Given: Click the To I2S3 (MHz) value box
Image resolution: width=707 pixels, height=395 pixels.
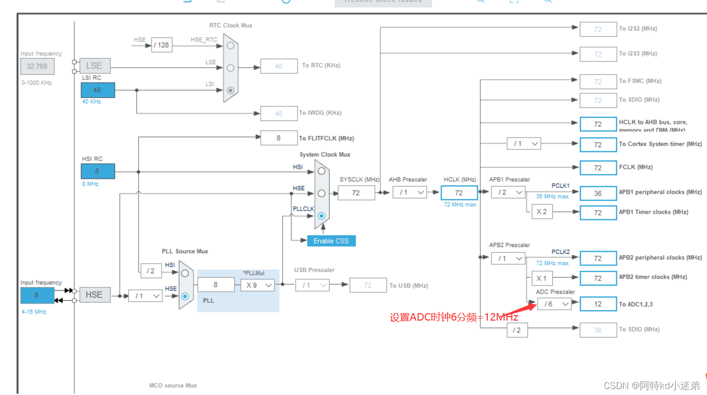Looking at the screenshot, I should 598,54.
